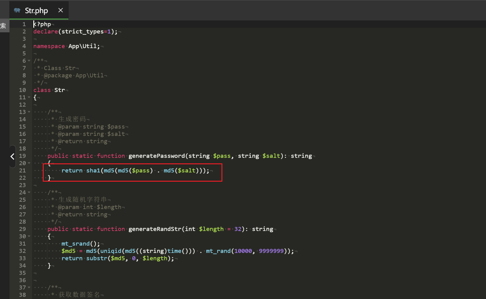Click line number 1 in the gutter
The image size is (486, 299).
24,24
